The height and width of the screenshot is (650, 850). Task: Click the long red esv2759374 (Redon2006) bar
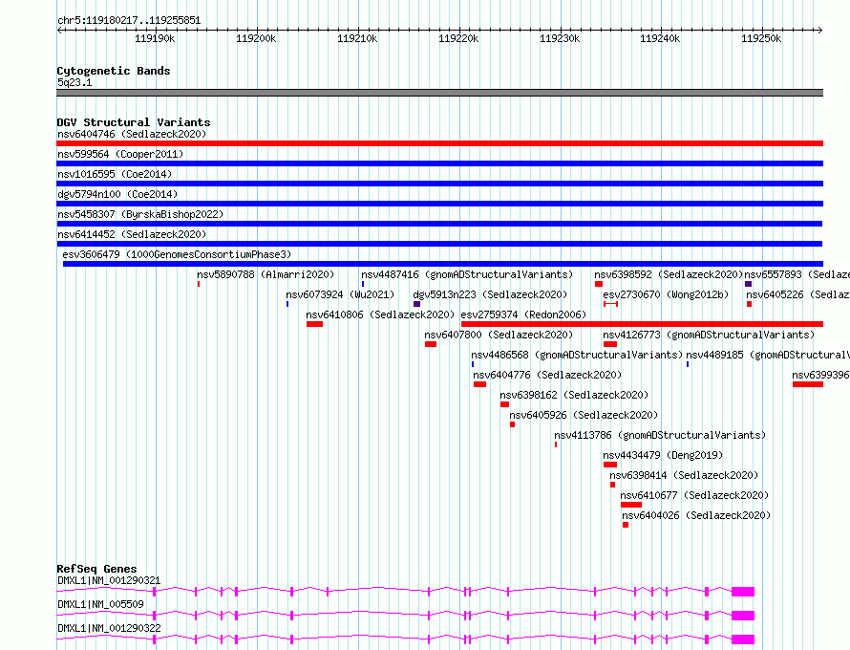coord(643,324)
